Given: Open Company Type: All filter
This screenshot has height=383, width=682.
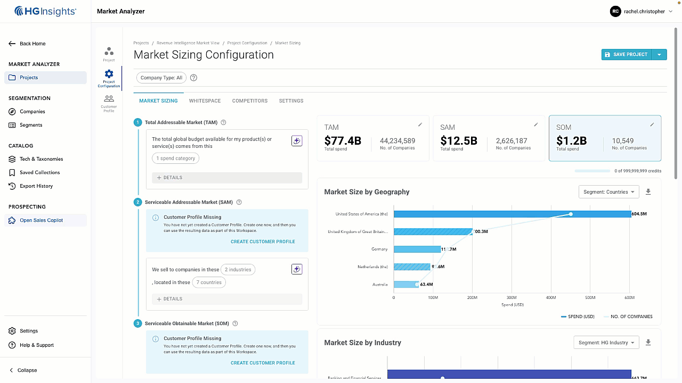Looking at the screenshot, I should click(x=161, y=78).
